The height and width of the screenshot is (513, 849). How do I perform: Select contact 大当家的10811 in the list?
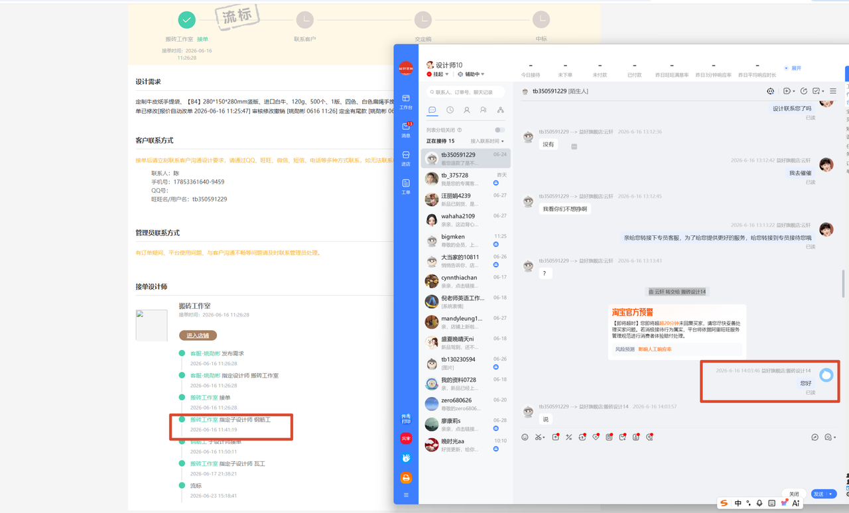point(466,261)
